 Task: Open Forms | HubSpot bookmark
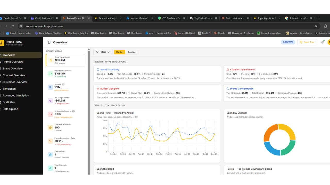point(184,33)
